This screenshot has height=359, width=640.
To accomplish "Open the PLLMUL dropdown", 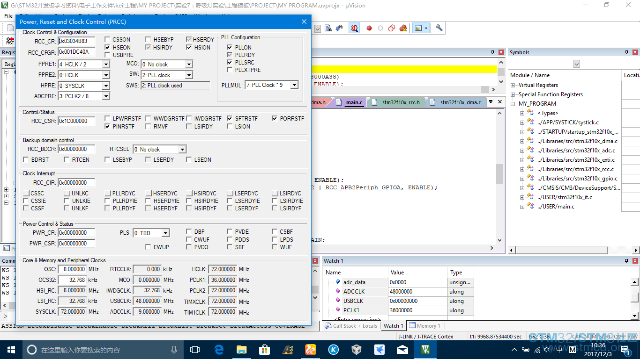I will 294,85.
